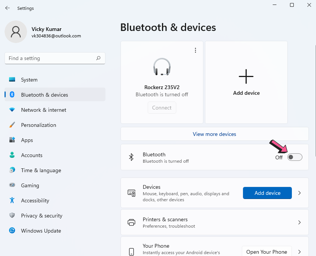Click the Personalization paintbrush icon
316x256 pixels.
(12, 125)
